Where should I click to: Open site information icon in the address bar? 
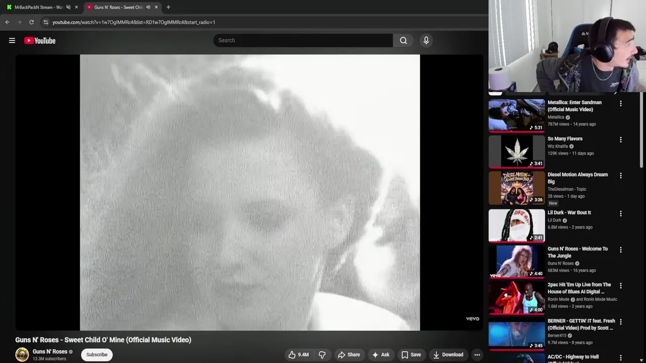tap(46, 22)
